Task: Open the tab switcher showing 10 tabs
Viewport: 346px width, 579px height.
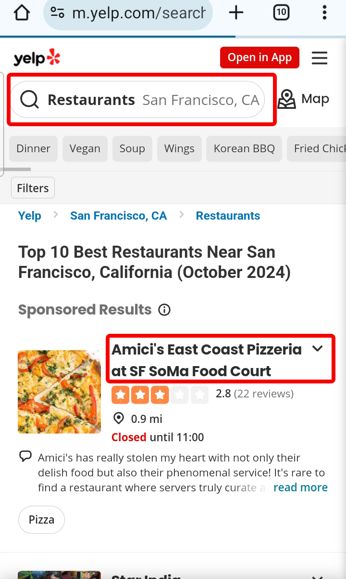Action: (281, 13)
